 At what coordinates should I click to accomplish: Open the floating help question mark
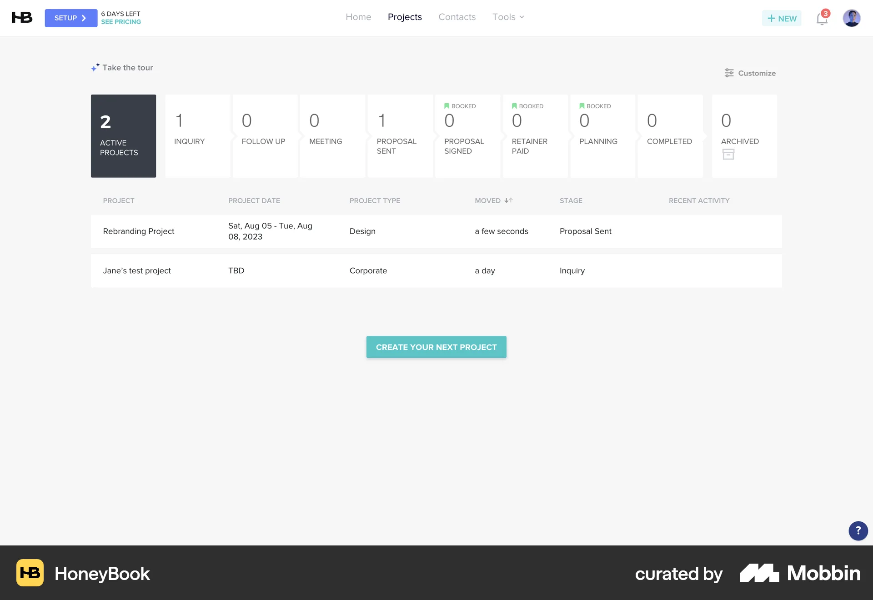tap(858, 531)
